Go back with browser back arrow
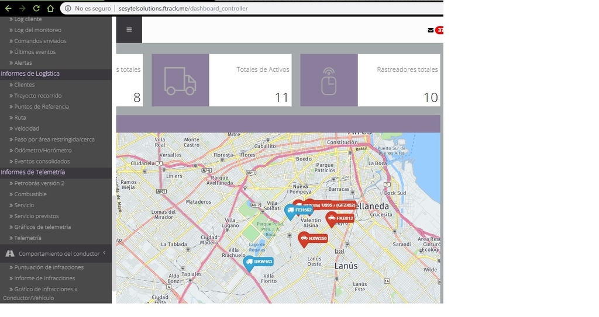 click(8, 8)
